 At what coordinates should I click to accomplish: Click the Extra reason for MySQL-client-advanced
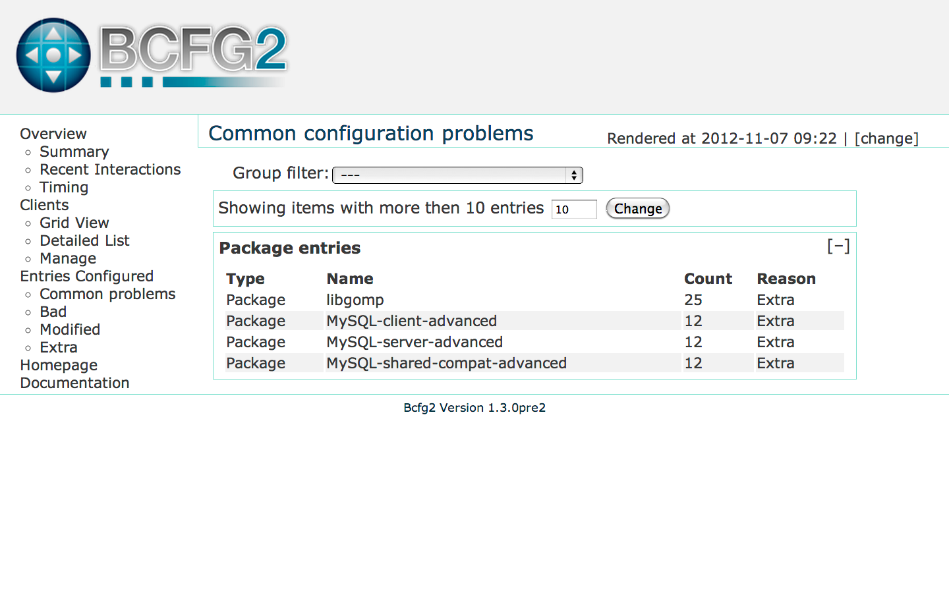[x=776, y=321]
